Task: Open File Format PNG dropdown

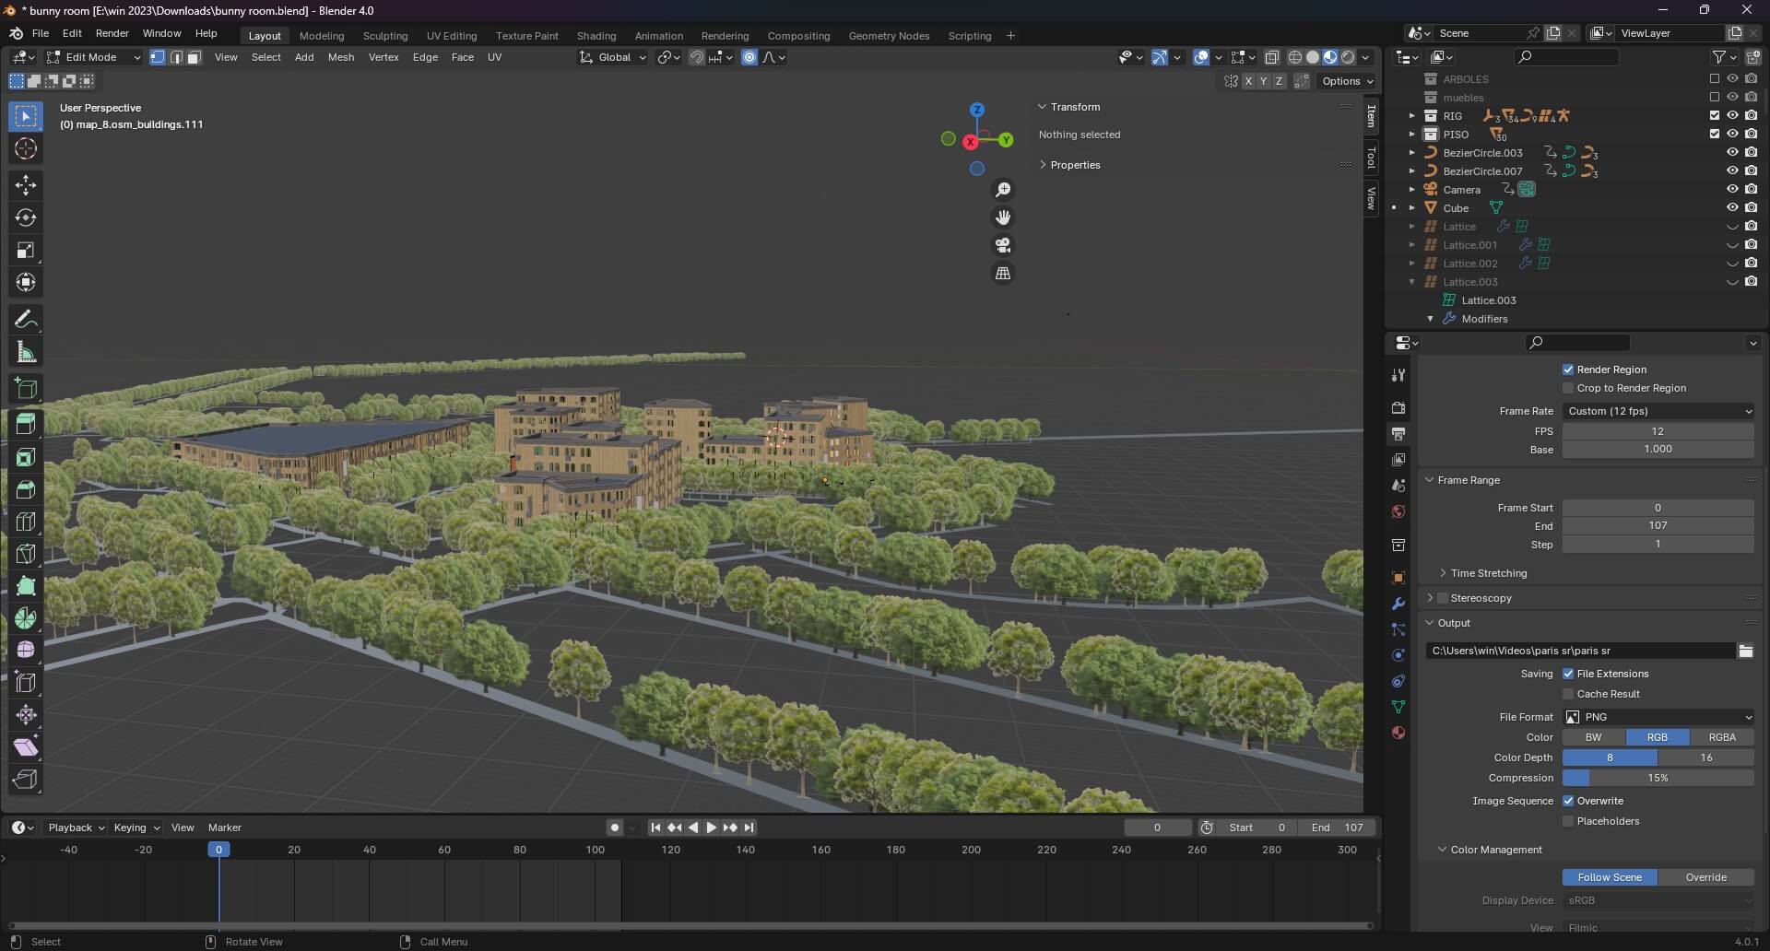Action: point(1658,717)
